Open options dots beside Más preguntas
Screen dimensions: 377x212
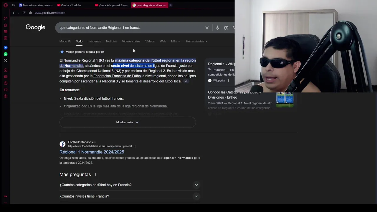(95, 175)
